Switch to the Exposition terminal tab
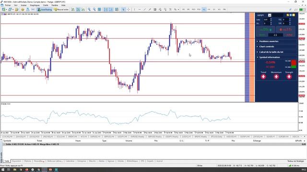 pyautogui.click(x=17, y=161)
